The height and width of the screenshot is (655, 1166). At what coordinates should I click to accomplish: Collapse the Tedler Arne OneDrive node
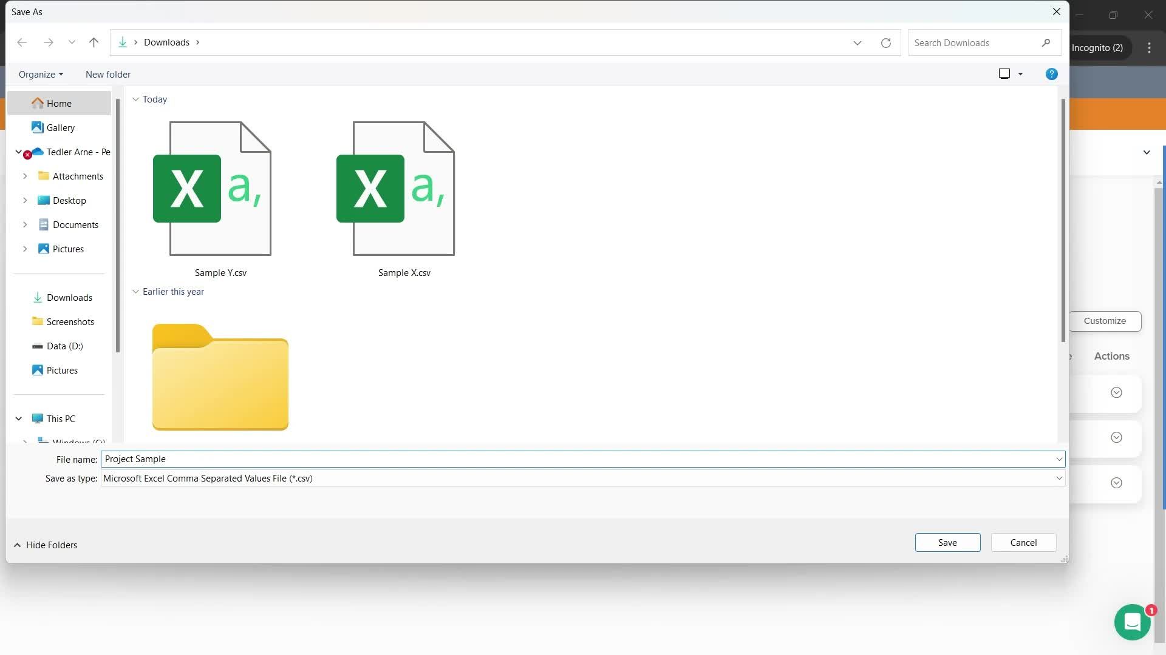point(18,152)
